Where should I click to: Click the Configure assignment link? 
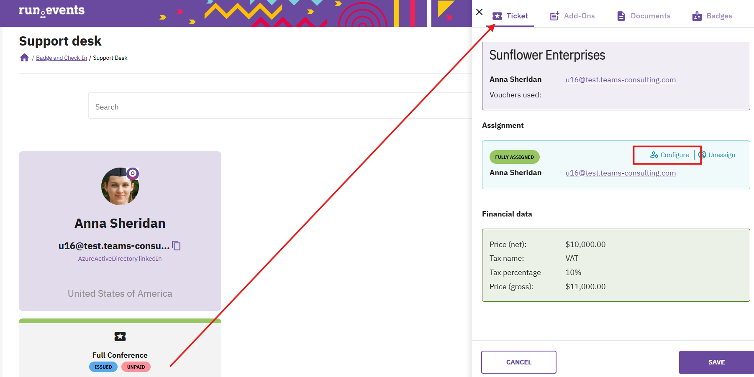(669, 155)
